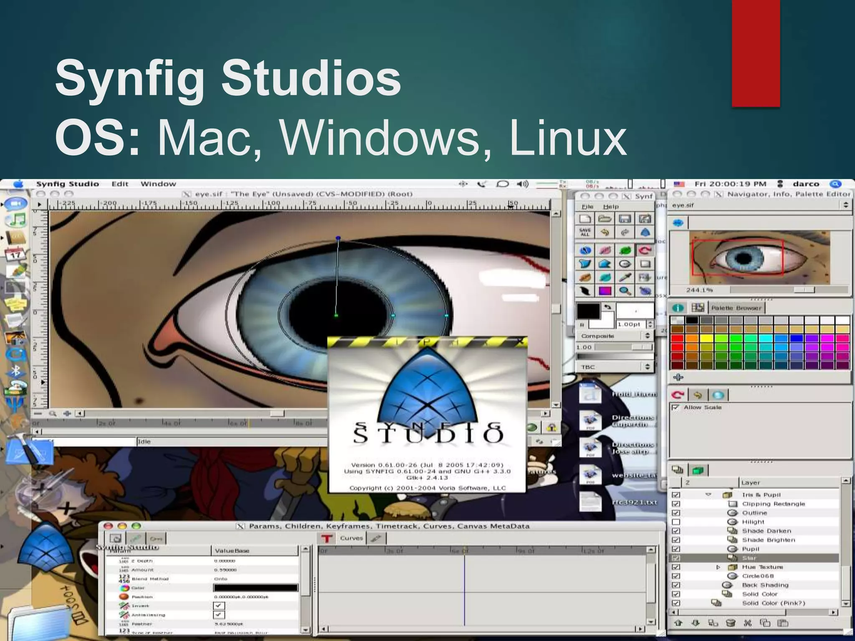Click the darco user menu
This screenshot has width=855, height=641.
point(806,184)
